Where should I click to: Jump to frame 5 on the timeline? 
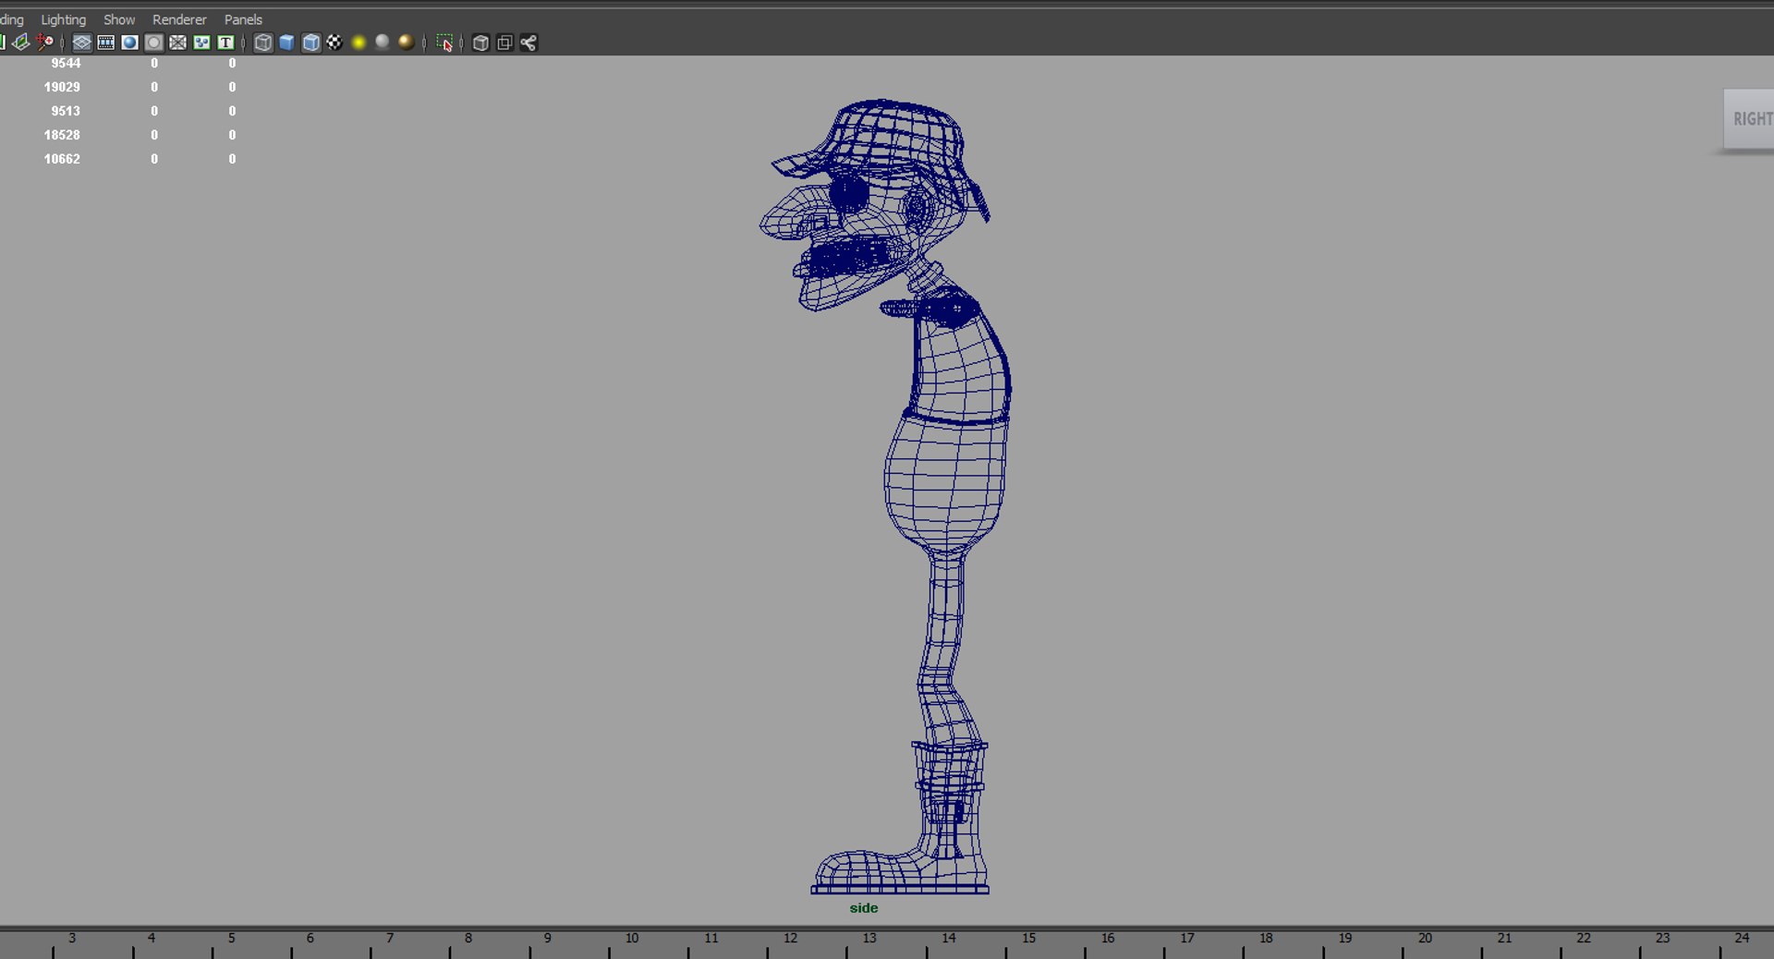click(231, 939)
